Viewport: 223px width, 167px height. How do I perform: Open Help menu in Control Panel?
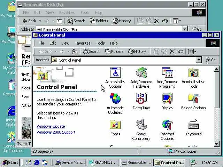click(x=114, y=43)
